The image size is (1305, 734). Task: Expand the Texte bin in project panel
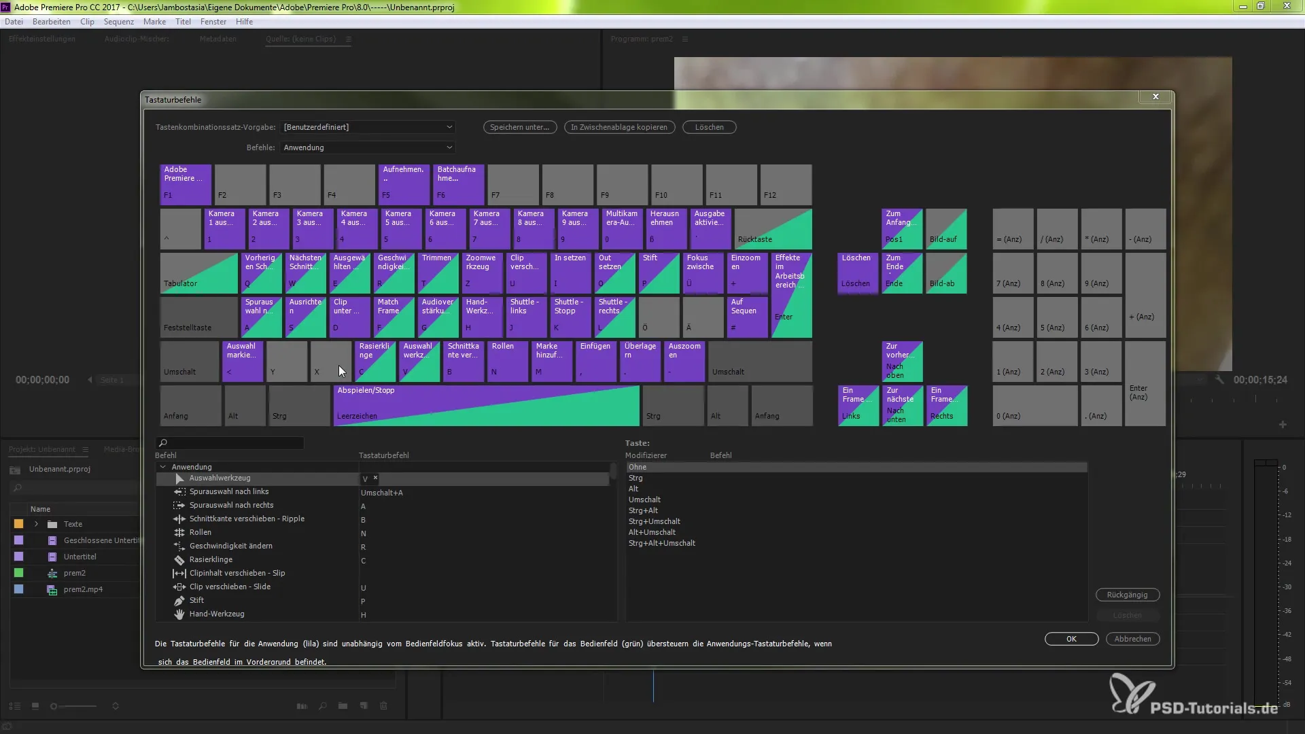(36, 524)
